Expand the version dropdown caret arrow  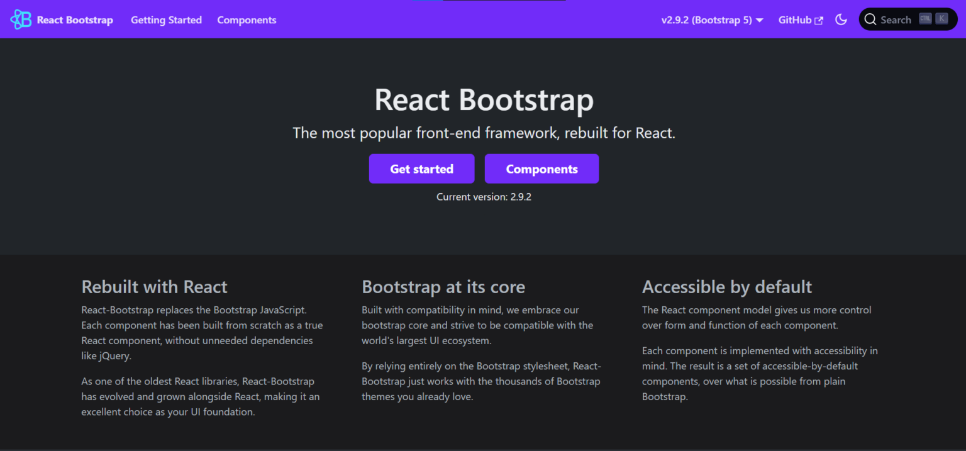point(760,20)
